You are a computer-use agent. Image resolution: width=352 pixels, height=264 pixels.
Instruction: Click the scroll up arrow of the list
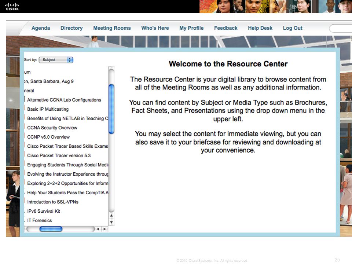point(111,216)
